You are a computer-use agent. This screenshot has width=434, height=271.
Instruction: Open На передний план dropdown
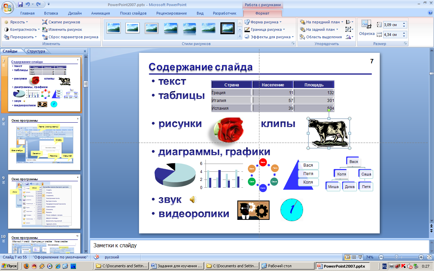coord(322,22)
